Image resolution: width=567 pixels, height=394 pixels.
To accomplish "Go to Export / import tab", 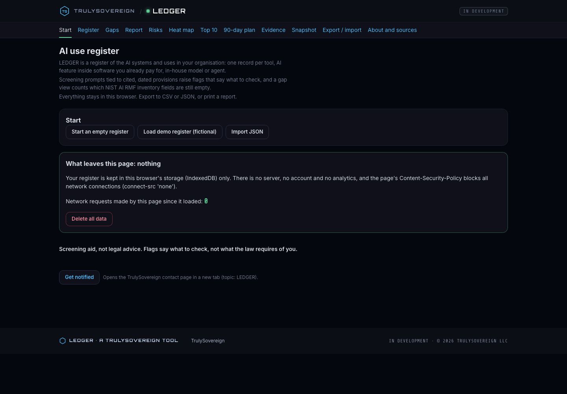I will (x=342, y=30).
